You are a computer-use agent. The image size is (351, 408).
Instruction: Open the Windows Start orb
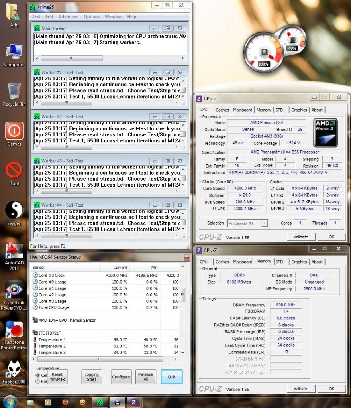click(10, 402)
